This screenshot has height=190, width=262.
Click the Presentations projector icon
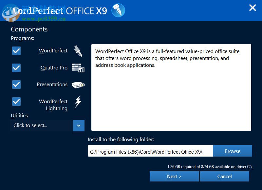click(x=78, y=84)
